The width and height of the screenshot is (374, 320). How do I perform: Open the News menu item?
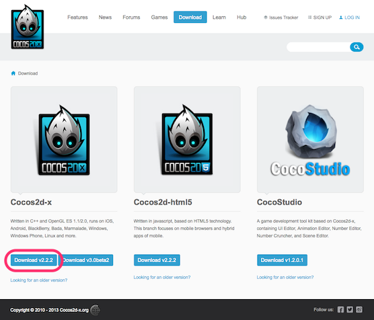pos(105,17)
